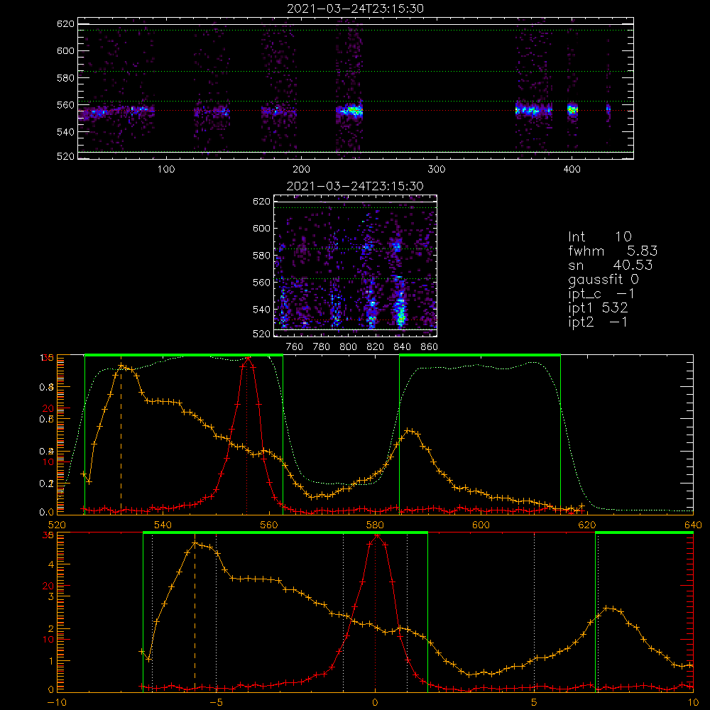
Task: Select the 'ipt2 -1' parameter line
Action: [x=598, y=322]
